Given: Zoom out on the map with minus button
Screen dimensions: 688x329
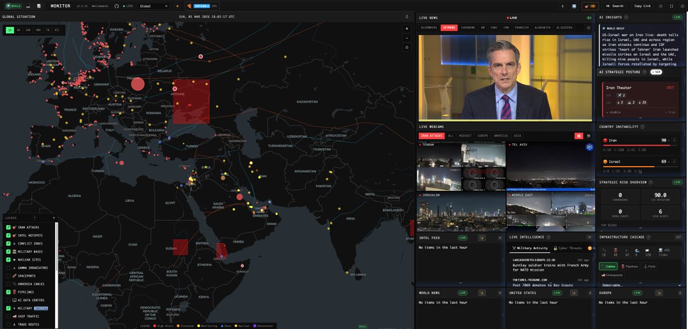Looking at the screenshot, I should pyautogui.click(x=407, y=37).
